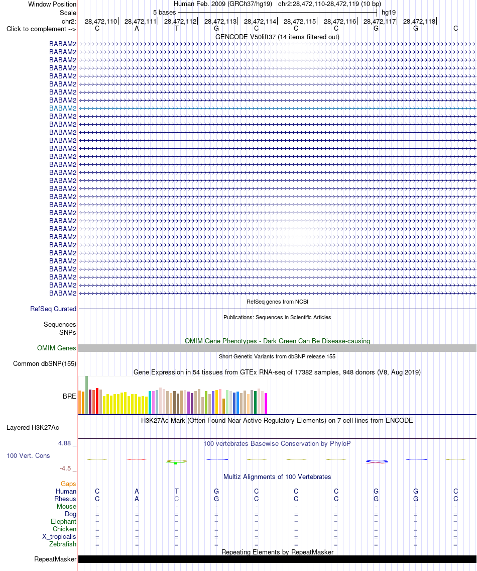The height and width of the screenshot is (571, 477).
Task: Click the BRE gene expression label
Action: click(69, 396)
